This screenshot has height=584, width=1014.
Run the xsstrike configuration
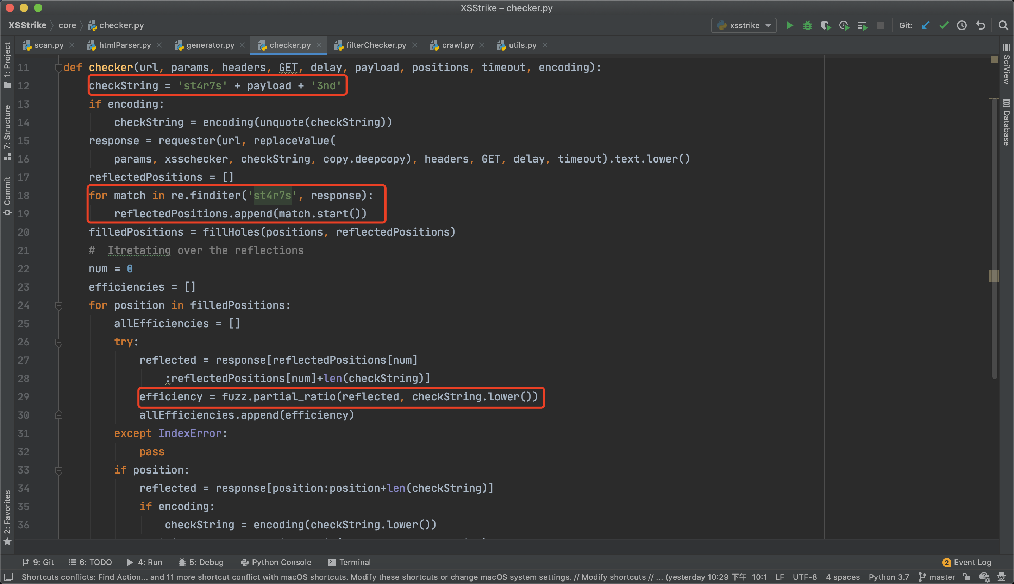tap(789, 26)
